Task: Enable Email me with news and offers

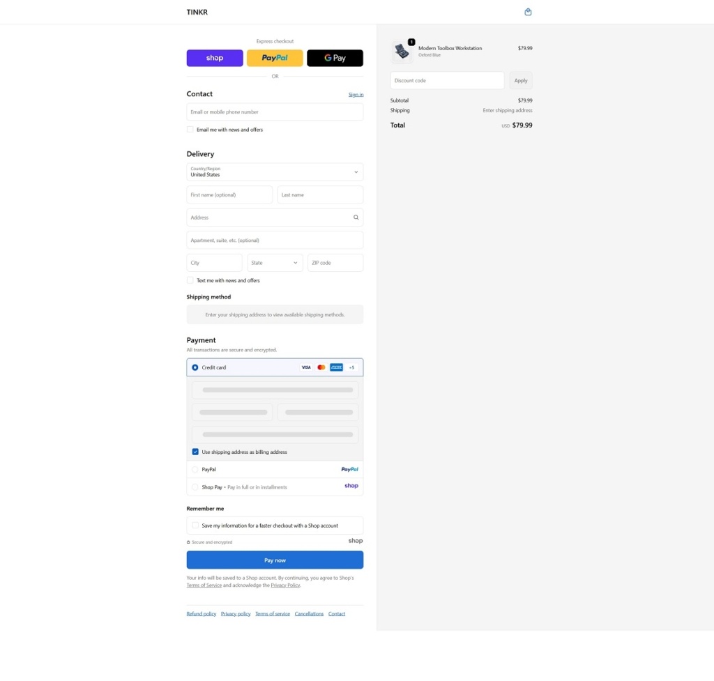Action: [x=190, y=130]
